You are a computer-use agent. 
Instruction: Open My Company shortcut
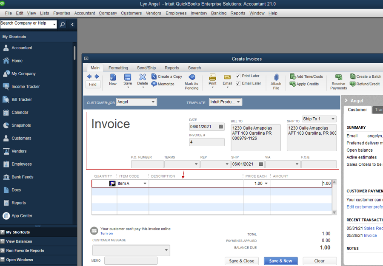coord(19,74)
